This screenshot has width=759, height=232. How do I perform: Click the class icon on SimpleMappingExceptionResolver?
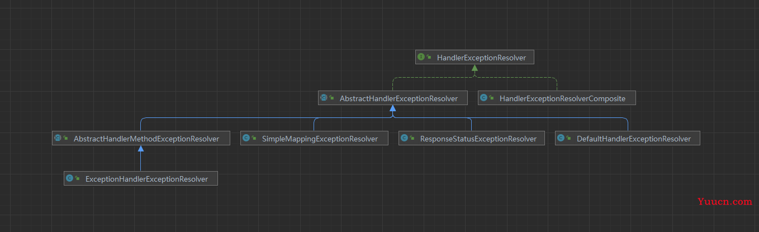(246, 139)
